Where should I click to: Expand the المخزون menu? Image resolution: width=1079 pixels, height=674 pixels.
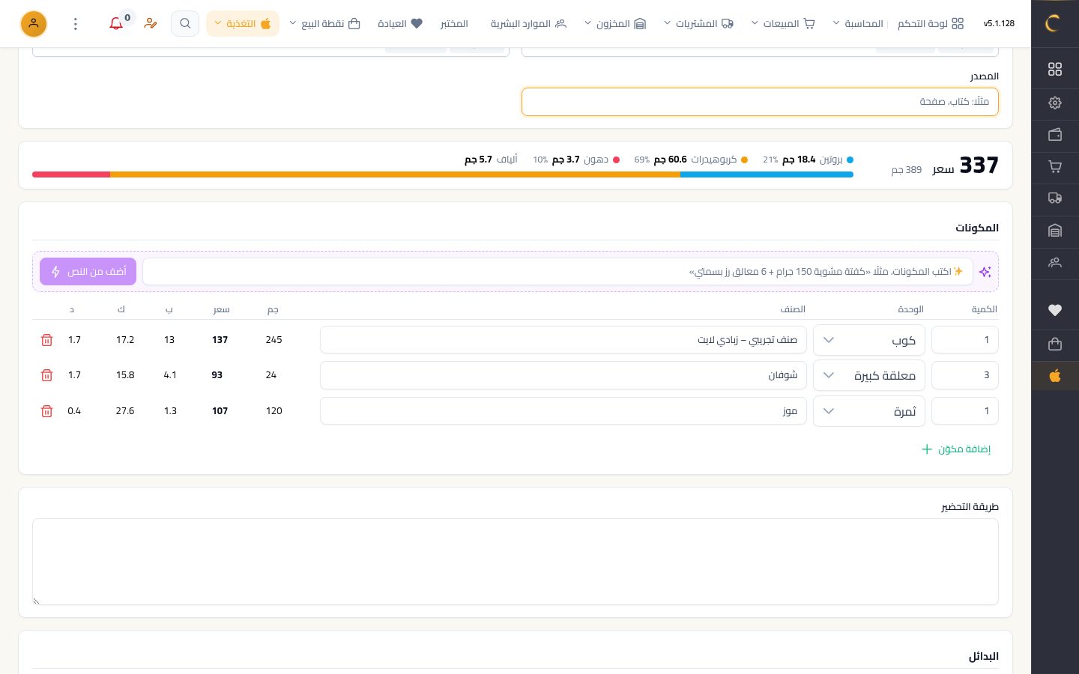coord(614,24)
